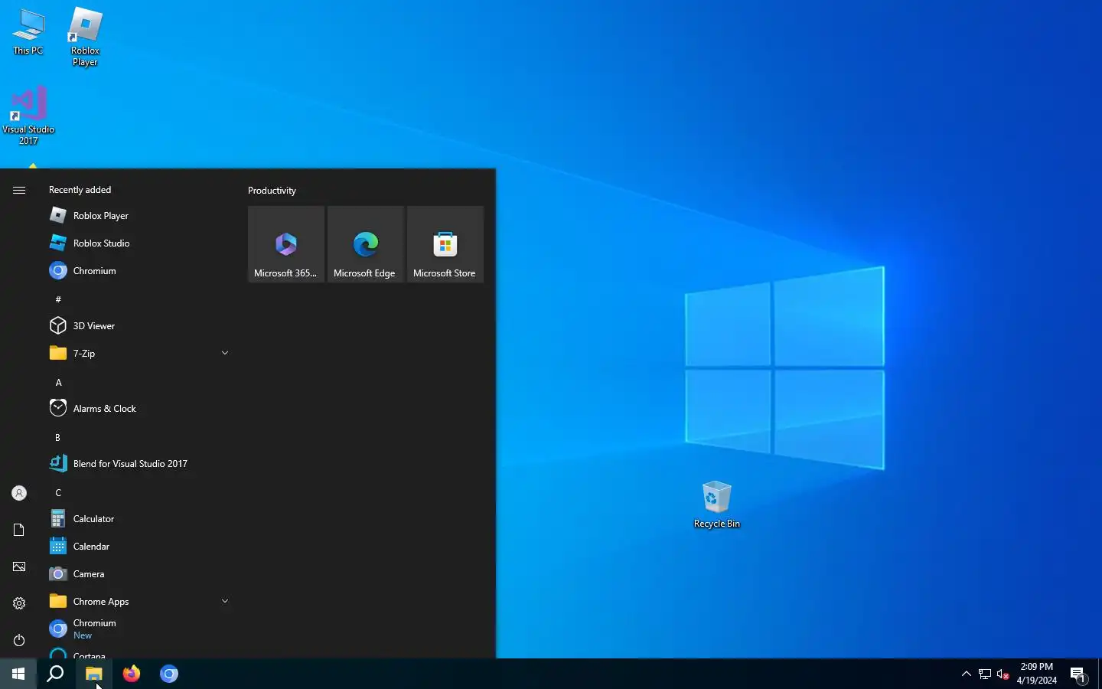Click the 'B' letter heading in app list
Image resolution: width=1102 pixels, height=689 pixels.
click(57, 437)
